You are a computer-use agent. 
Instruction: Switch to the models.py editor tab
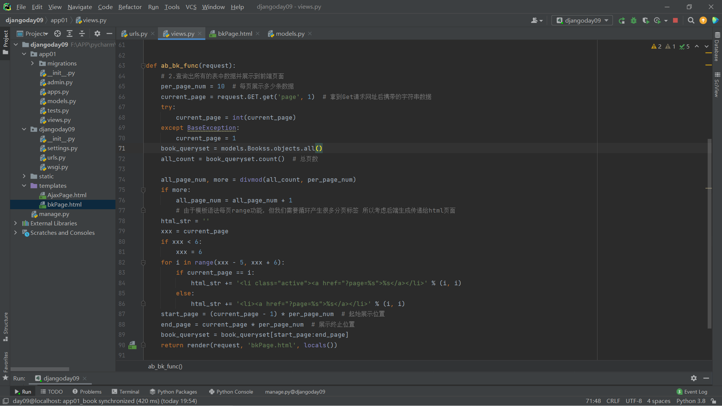coord(290,34)
